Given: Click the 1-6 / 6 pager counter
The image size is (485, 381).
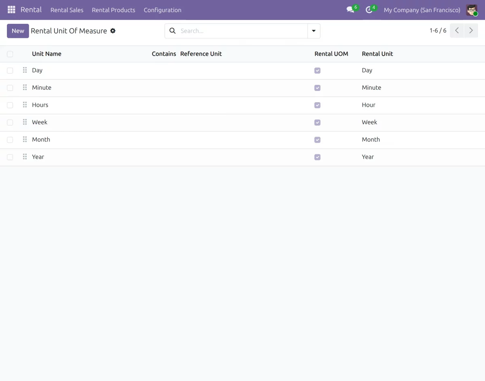Looking at the screenshot, I should pyautogui.click(x=438, y=31).
